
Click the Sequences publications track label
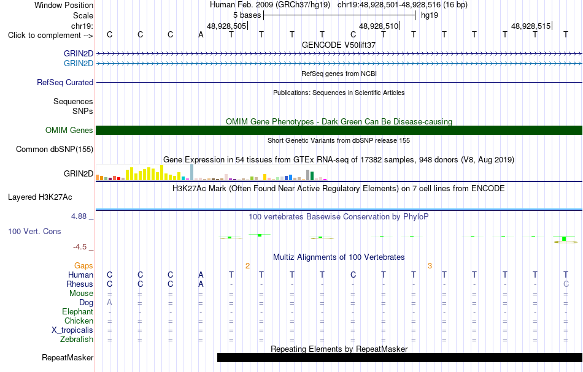[x=73, y=101]
